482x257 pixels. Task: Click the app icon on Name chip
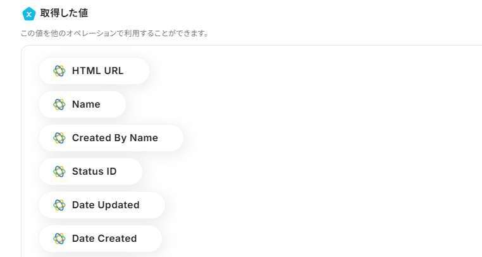pos(59,104)
